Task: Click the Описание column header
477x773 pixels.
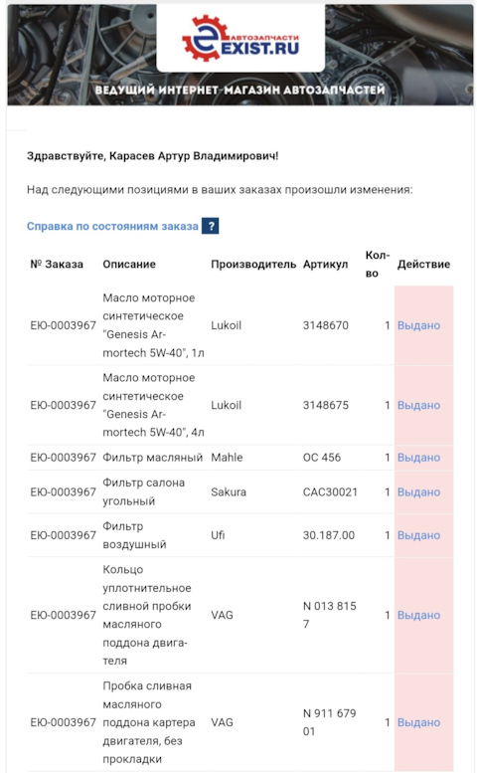Action: tap(129, 265)
